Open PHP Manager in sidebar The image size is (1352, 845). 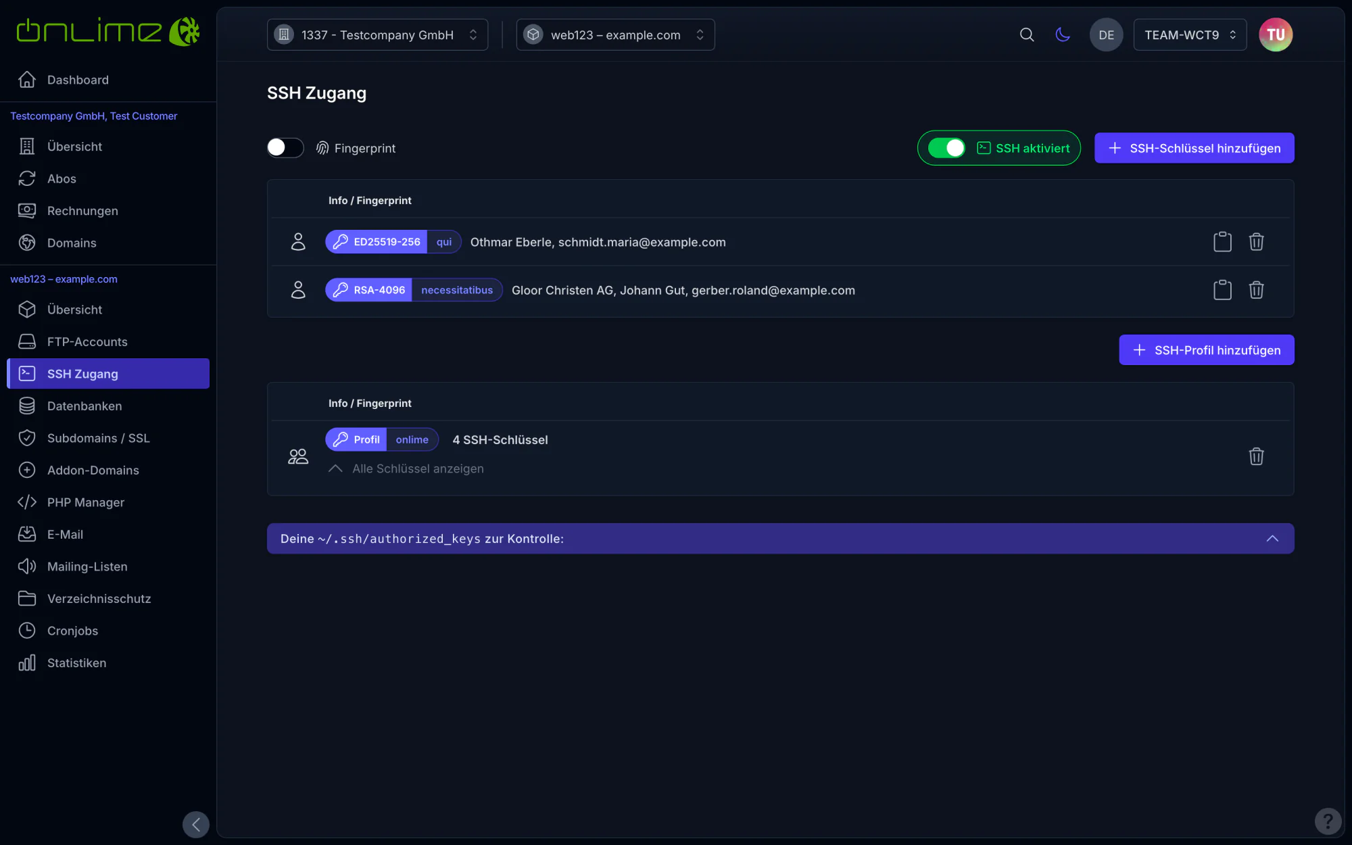coord(108,502)
